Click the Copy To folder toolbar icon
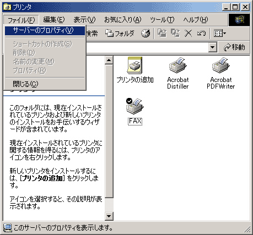This screenshot has height=235, width=253. (x=175, y=34)
